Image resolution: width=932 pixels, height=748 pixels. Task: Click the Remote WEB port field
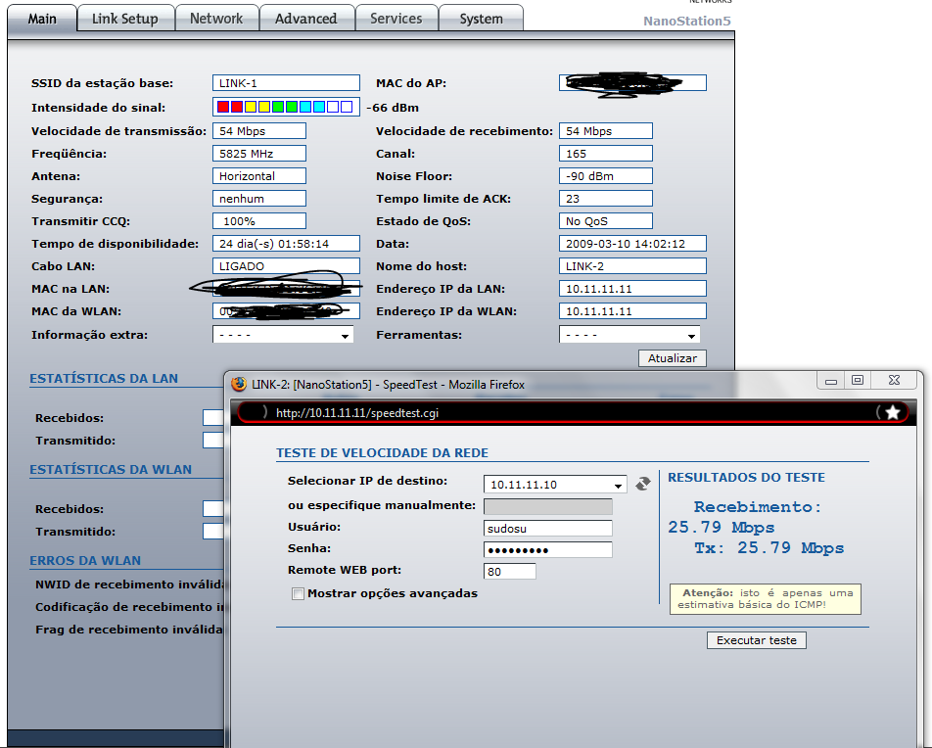(x=510, y=572)
